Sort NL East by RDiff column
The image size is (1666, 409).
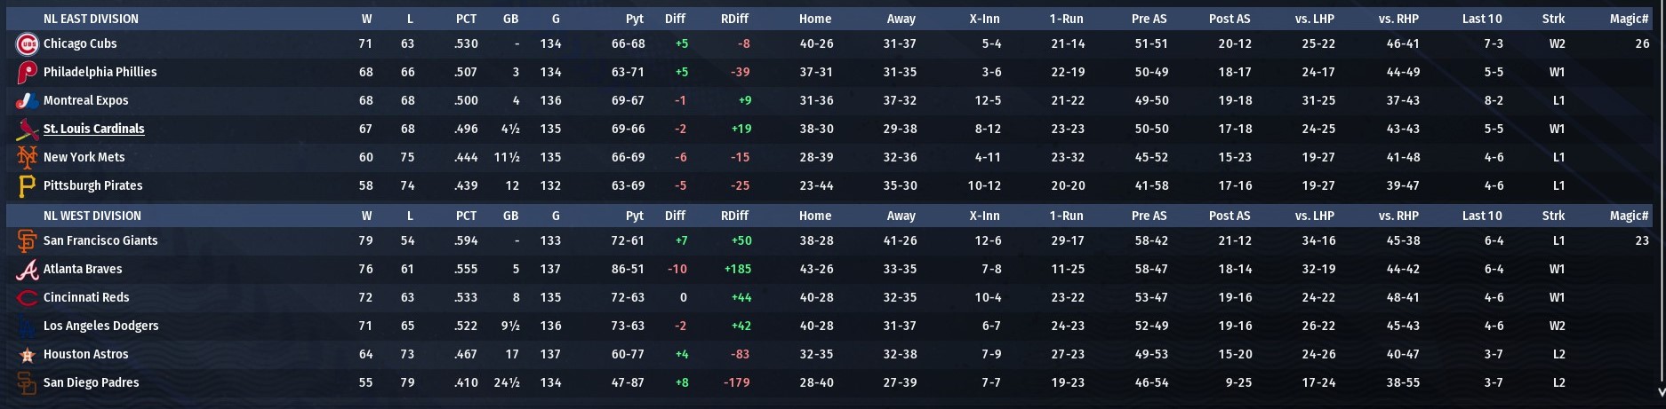point(734,19)
